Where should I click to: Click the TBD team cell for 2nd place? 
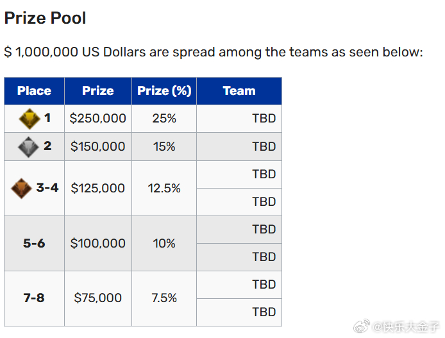(x=264, y=147)
